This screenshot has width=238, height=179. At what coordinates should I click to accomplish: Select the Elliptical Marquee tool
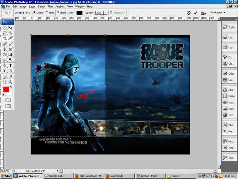[x=5, y=28]
